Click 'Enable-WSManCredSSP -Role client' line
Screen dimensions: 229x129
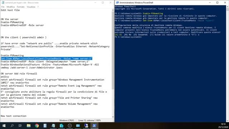(45, 61)
